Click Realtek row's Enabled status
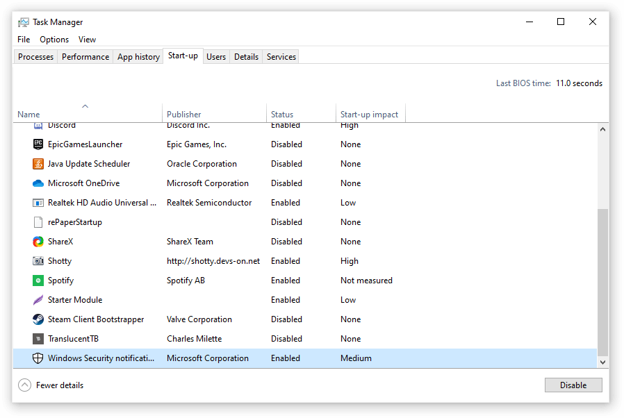 click(286, 203)
